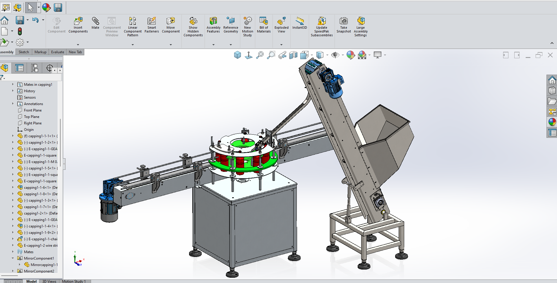Click Show Hidden Components
The width and height of the screenshot is (557, 283).
pos(193,27)
